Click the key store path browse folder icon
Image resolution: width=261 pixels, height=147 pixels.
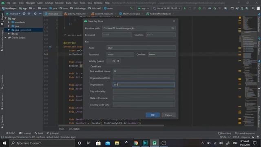point(173,28)
